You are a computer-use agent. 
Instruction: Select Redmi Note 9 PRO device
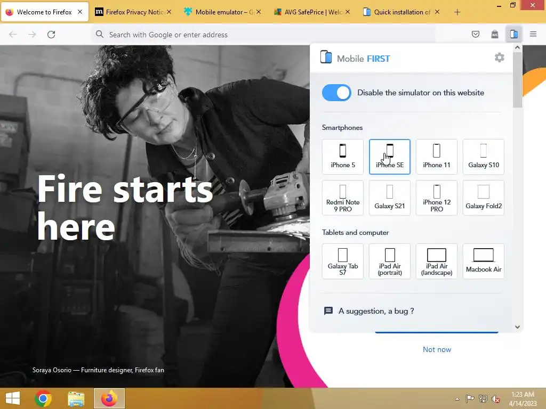coord(343,198)
